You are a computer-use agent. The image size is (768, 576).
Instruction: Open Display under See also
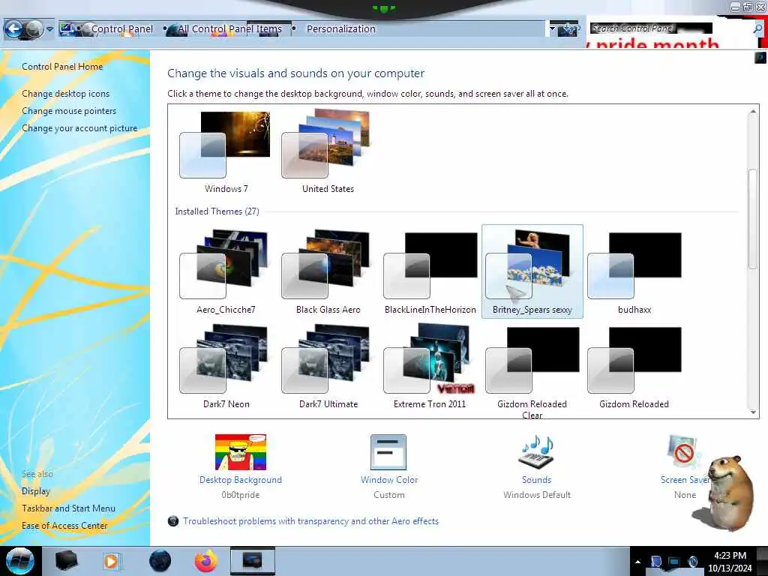pyautogui.click(x=36, y=491)
